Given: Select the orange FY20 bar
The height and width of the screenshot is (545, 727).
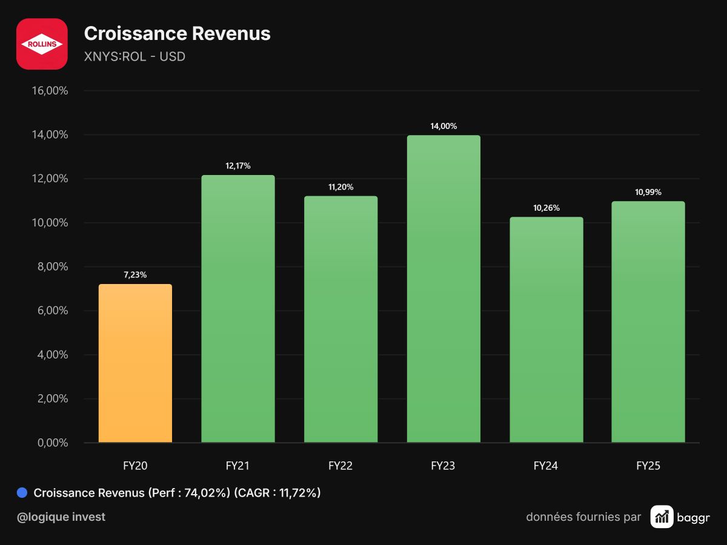Looking at the screenshot, I should coord(135,363).
